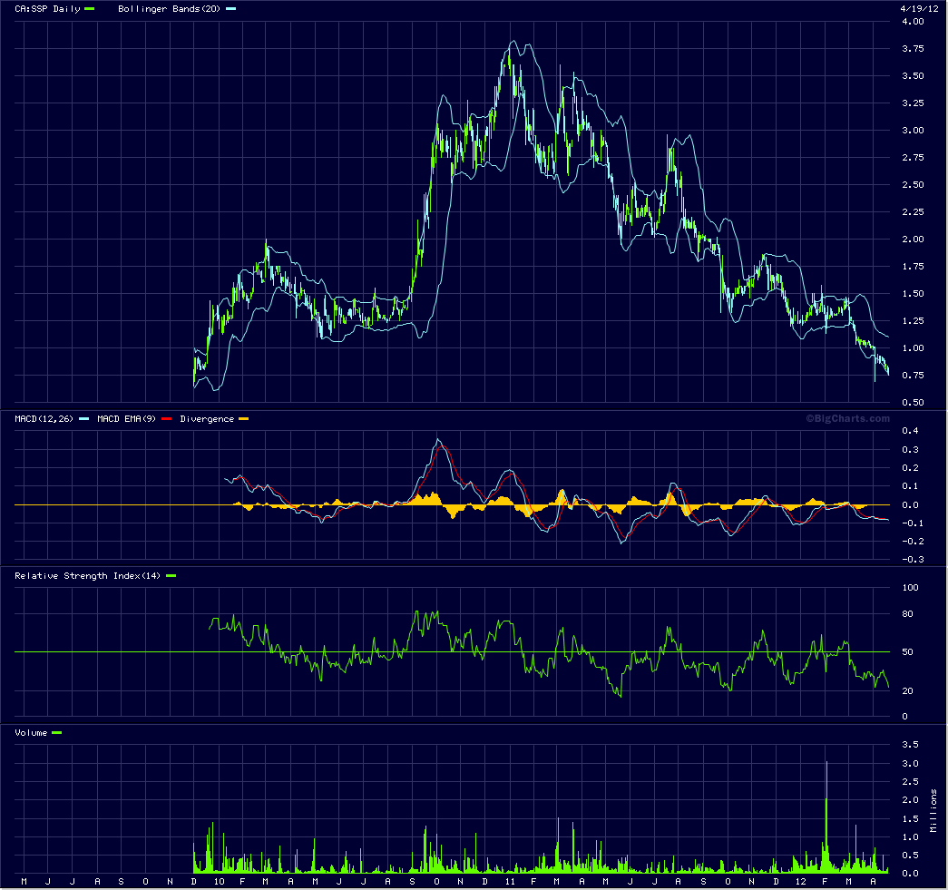Select the Bollinger Bands(20) legend label

tap(170, 9)
